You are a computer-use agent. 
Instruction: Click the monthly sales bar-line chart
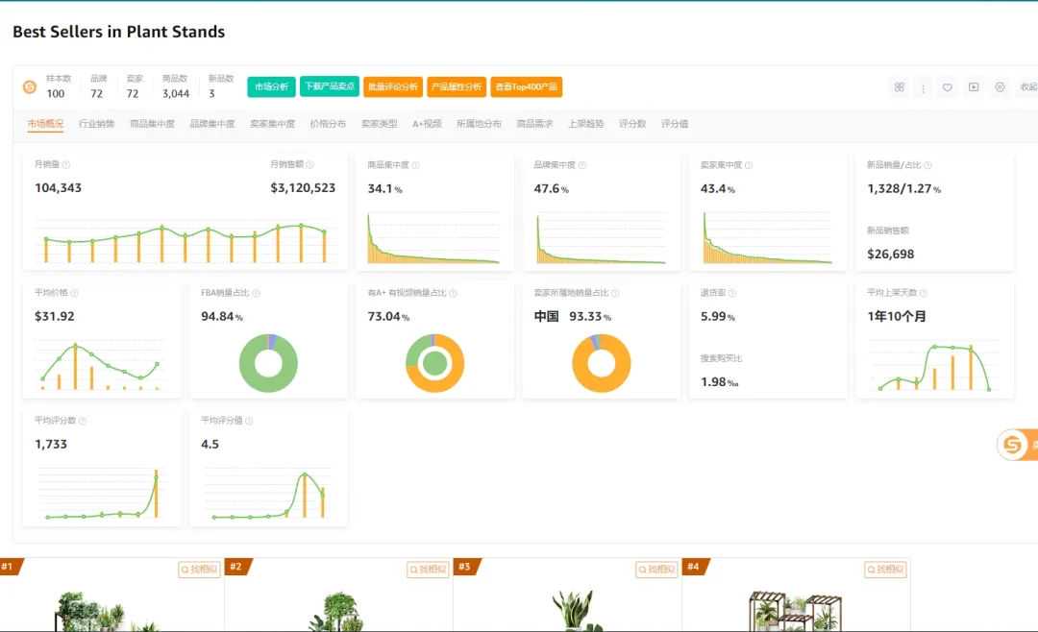185,241
